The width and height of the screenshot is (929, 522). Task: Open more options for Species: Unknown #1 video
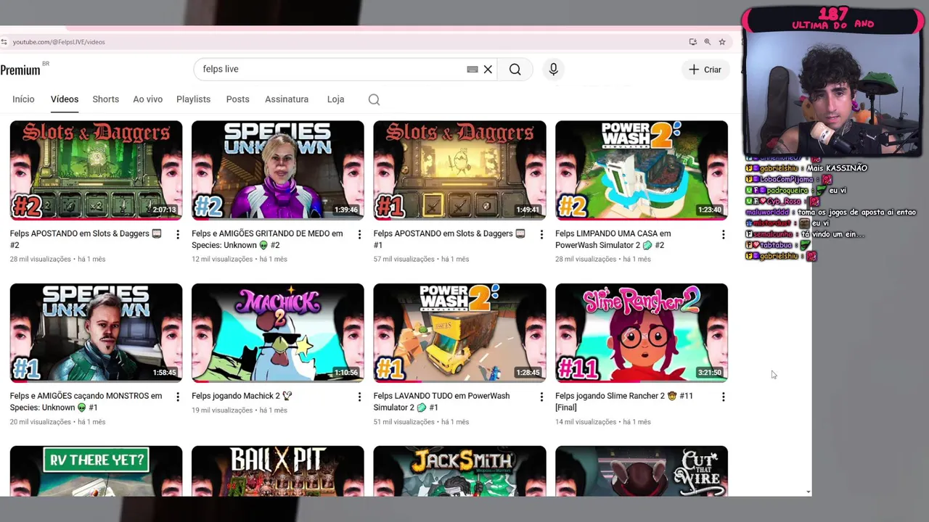[178, 397]
